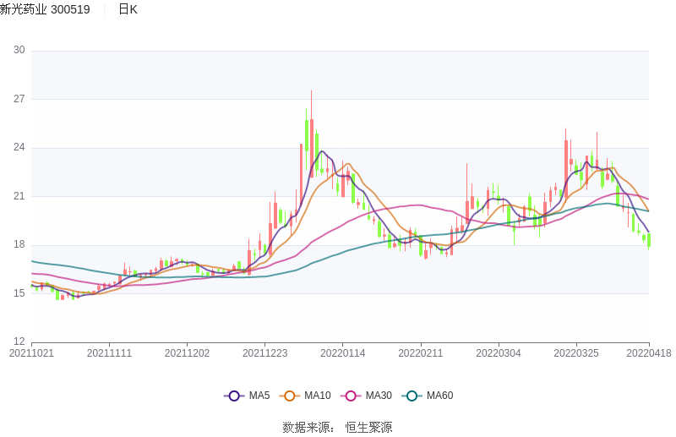Click the 30 value on price axis
Screen dimensions: 676x437
pos(19,51)
